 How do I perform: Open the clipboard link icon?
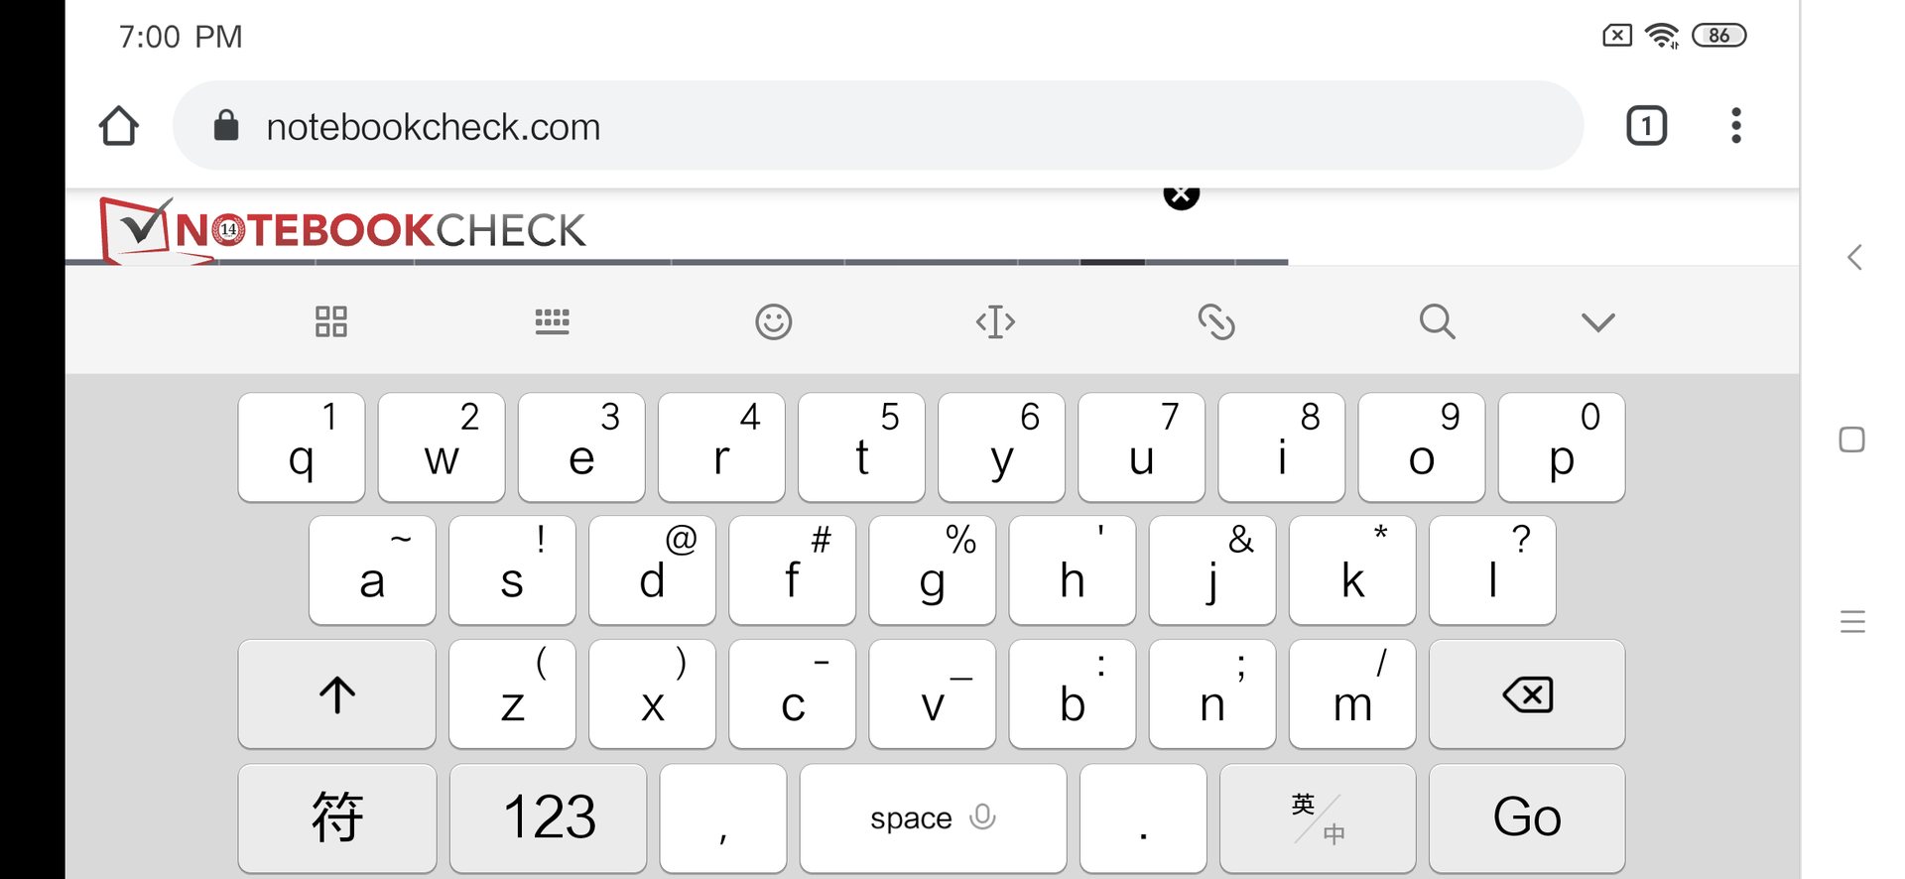pyautogui.click(x=1216, y=321)
